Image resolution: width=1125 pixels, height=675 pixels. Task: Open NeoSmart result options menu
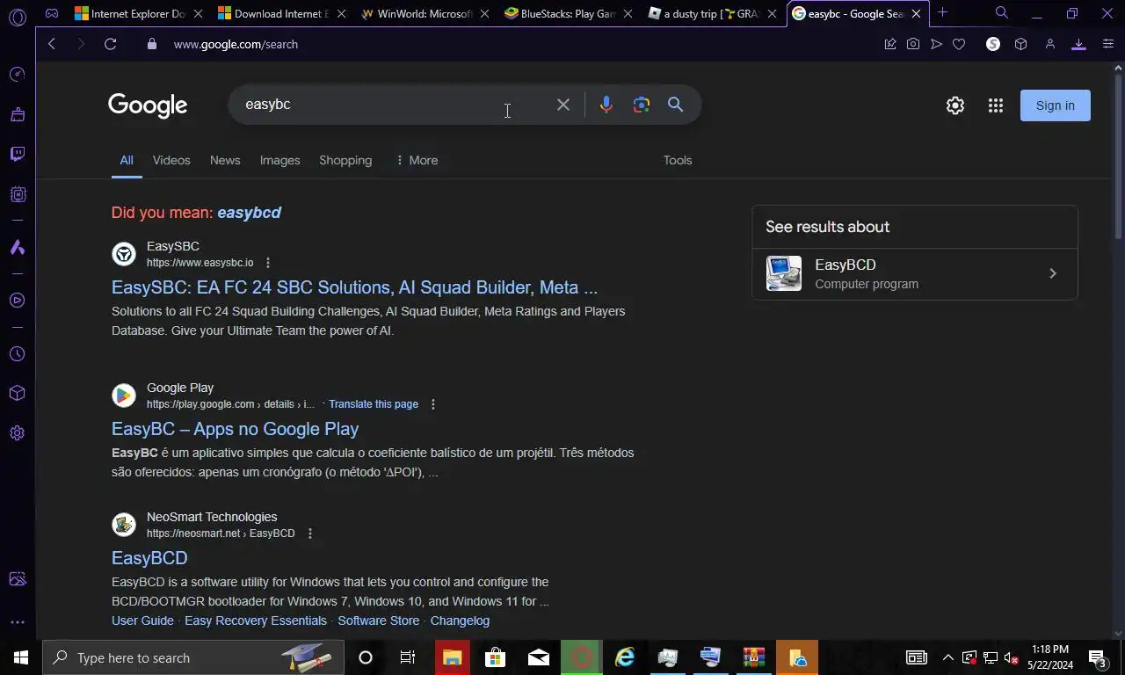tap(309, 533)
